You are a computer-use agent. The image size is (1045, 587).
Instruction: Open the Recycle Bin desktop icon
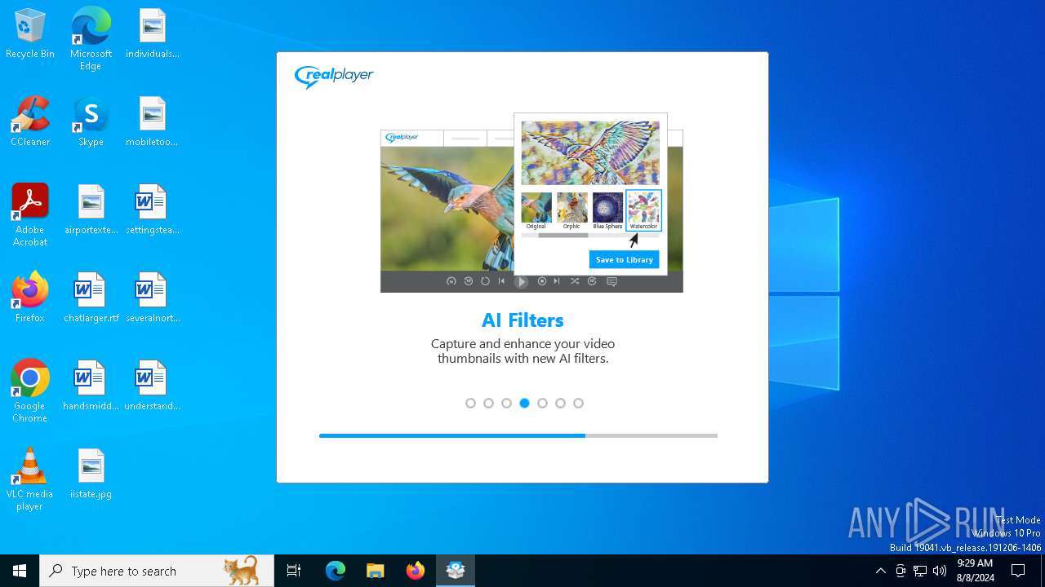[30, 34]
